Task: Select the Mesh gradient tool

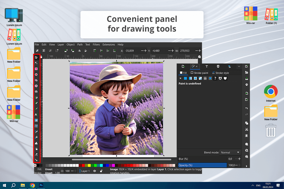Action: click(x=36, y=126)
